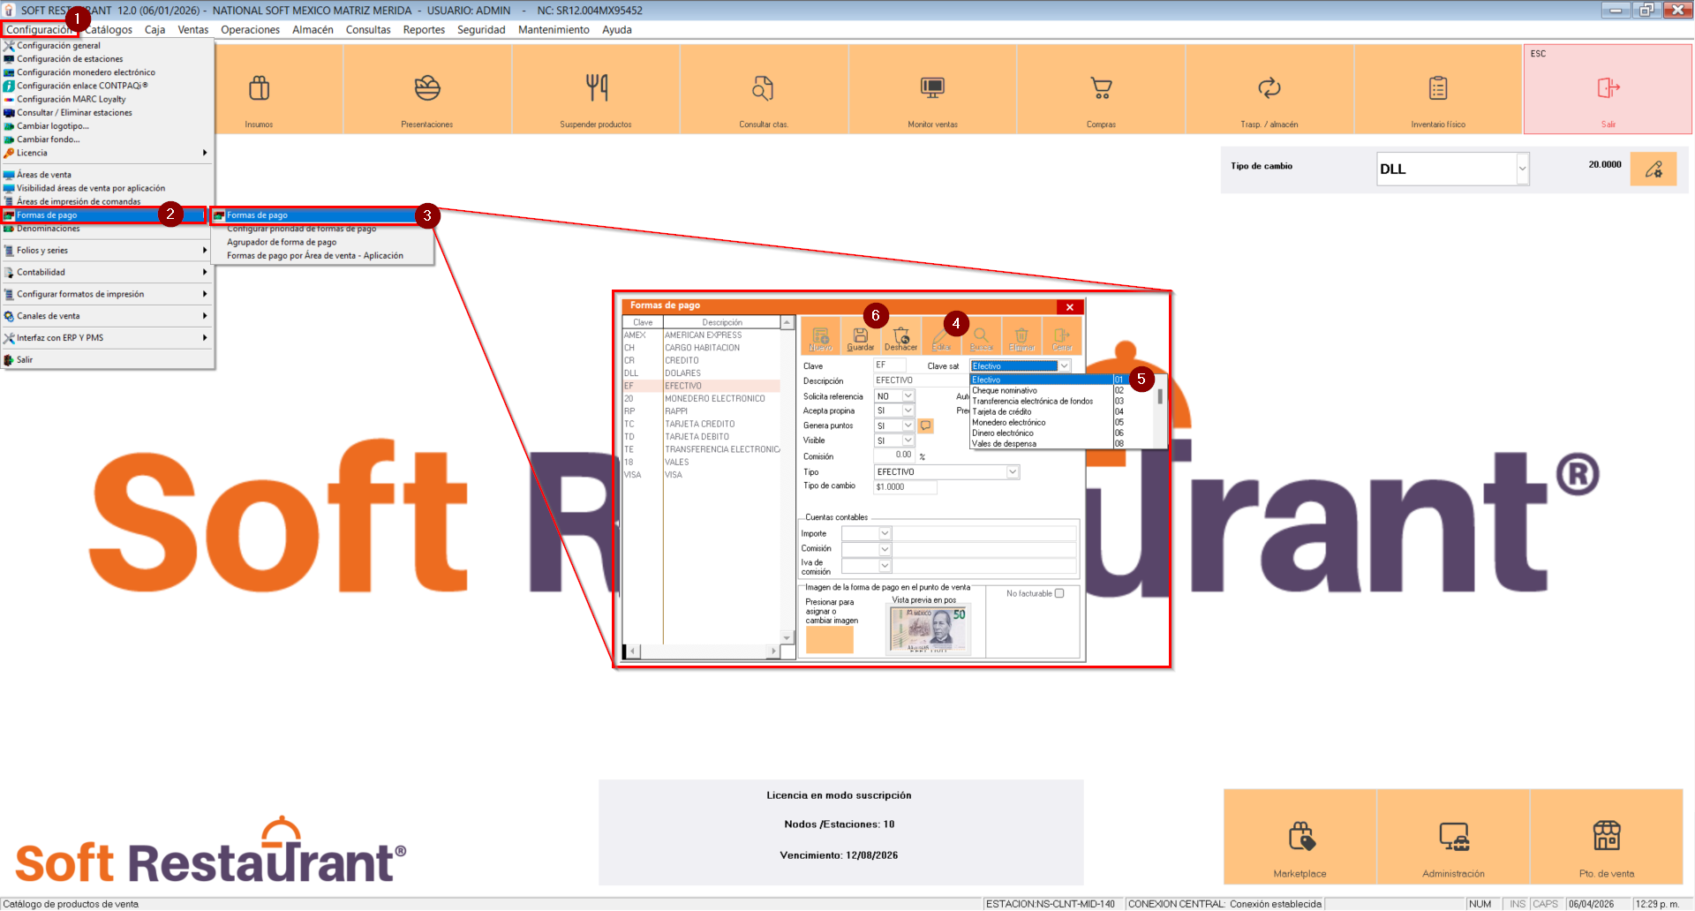Open the Visible dropdown
Image resolution: width=1695 pixels, height=911 pixels.
pos(908,440)
